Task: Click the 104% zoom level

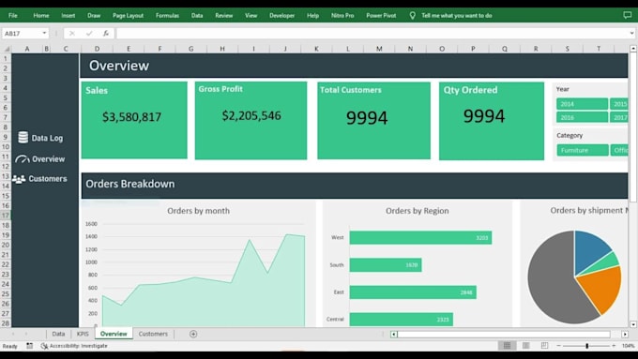Action: pyautogui.click(x=628, y=346)
